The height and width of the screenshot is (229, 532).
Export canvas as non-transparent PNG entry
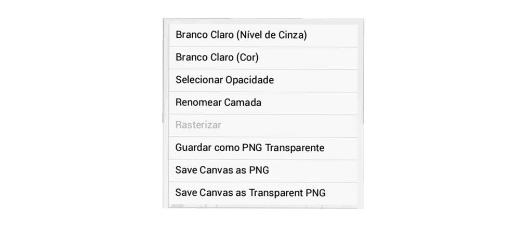point(263,171)
